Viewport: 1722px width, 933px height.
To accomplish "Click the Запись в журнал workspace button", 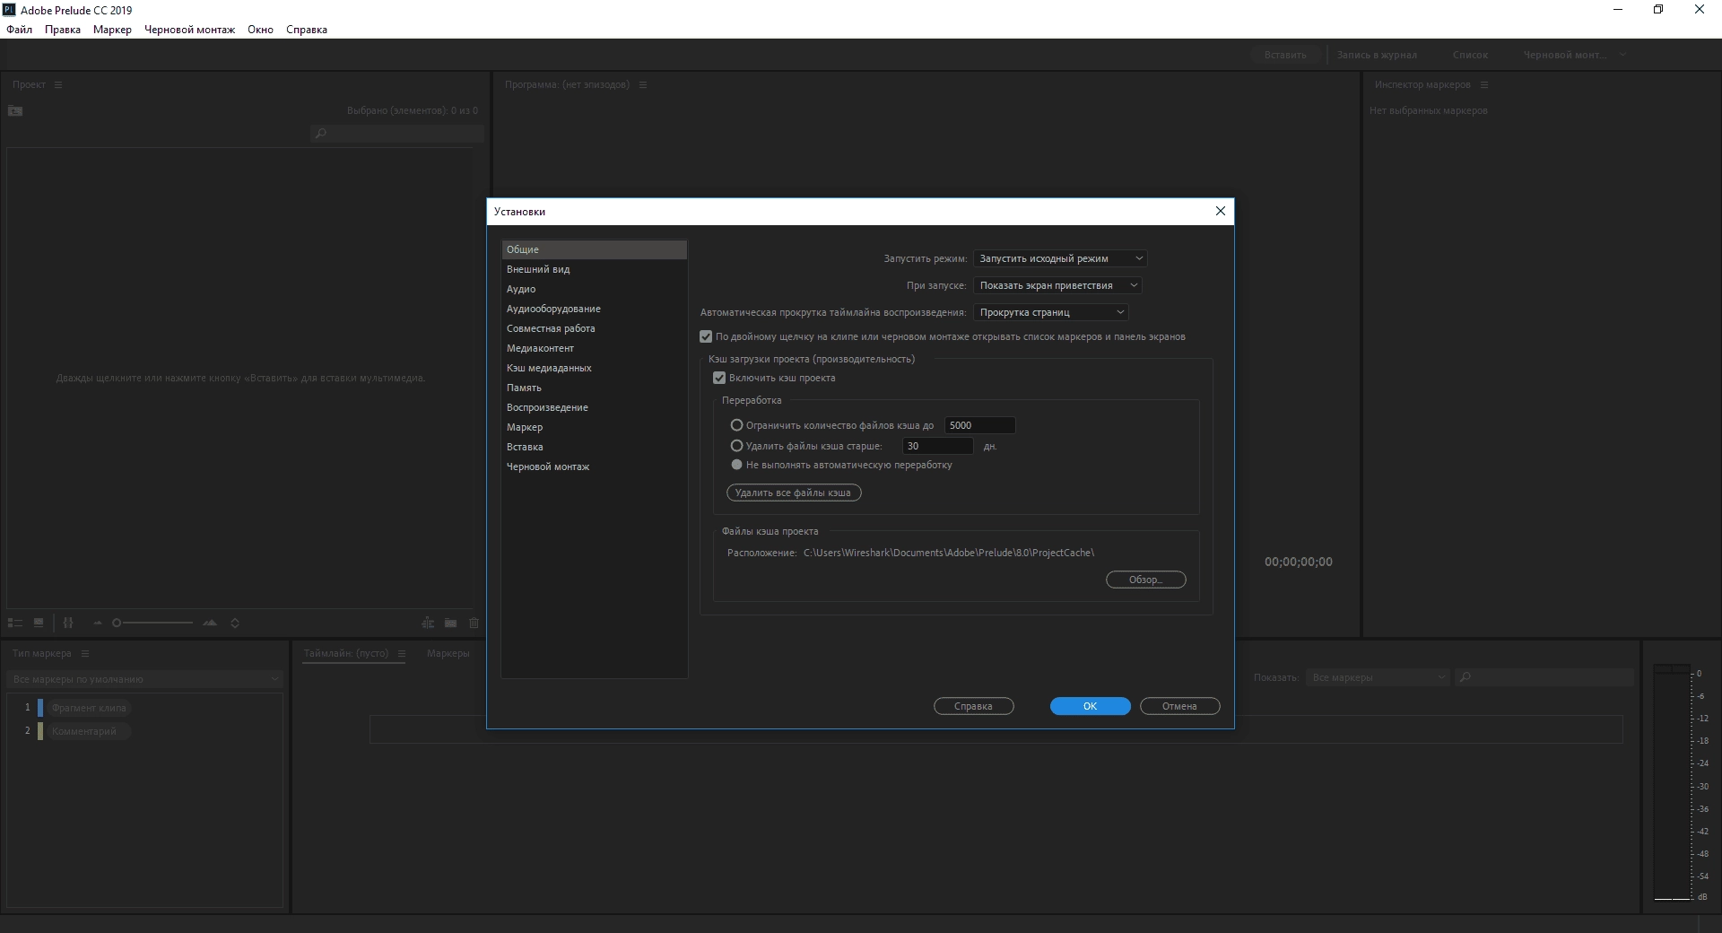I will coord(1377,55).
